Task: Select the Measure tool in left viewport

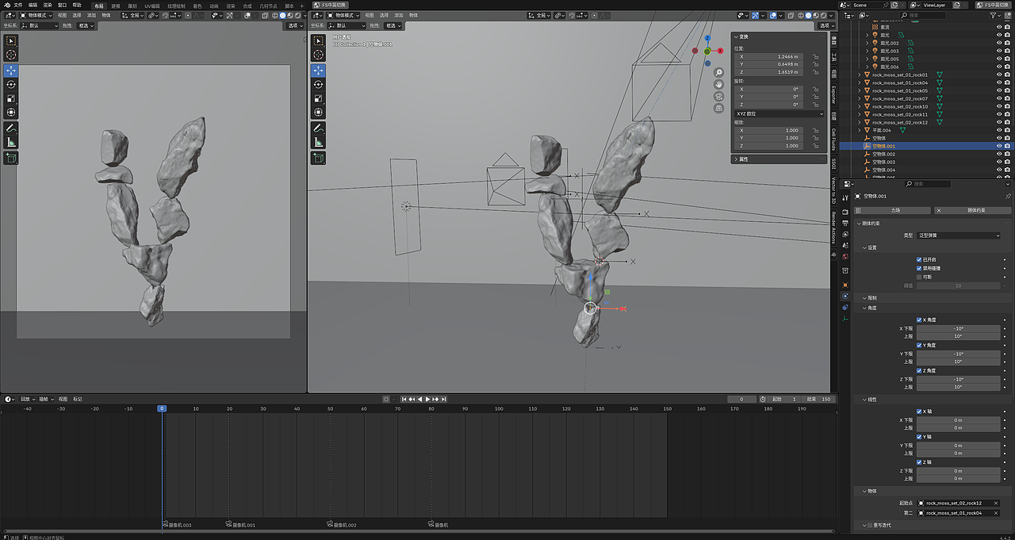Action: 11,142
